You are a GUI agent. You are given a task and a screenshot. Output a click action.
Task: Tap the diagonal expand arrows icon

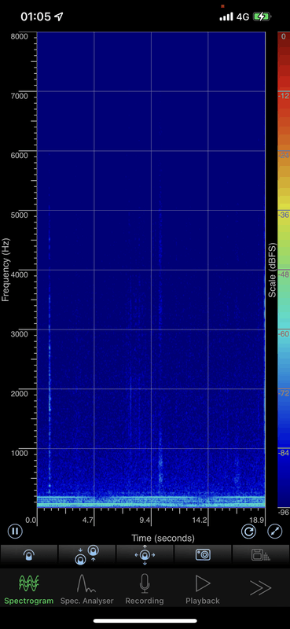[275, 532]
